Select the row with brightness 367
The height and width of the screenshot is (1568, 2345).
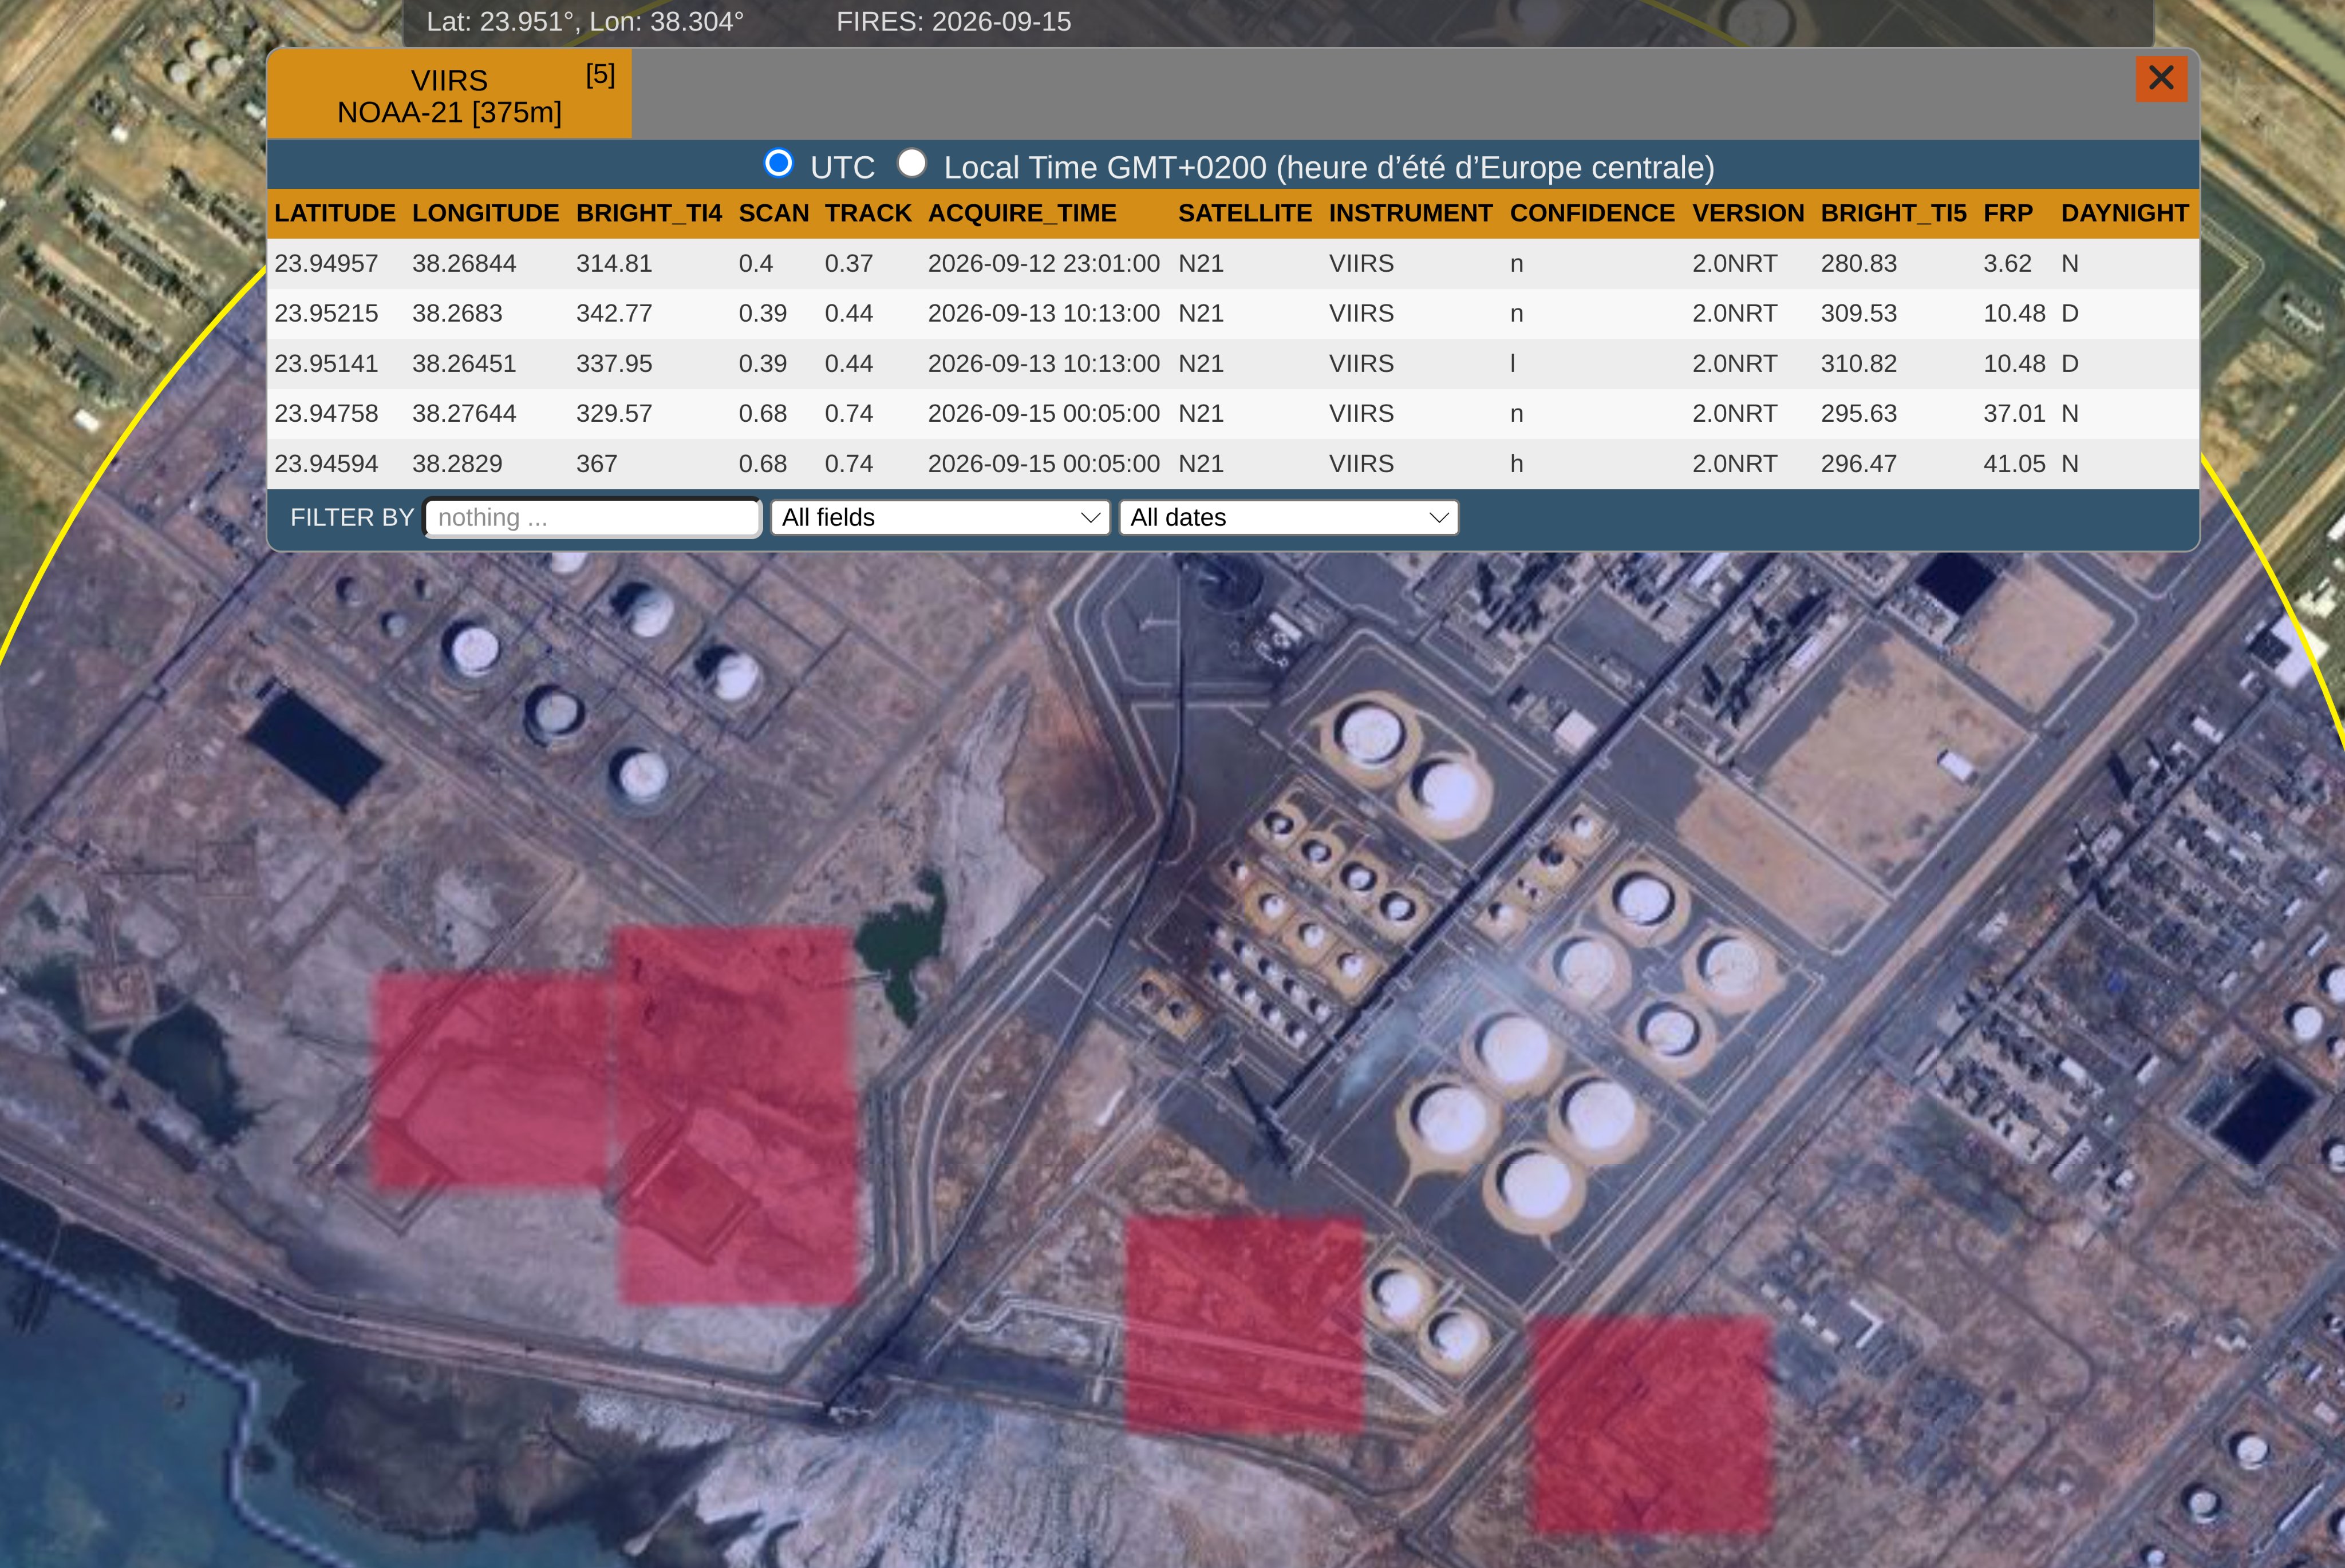click(1233, 463)
